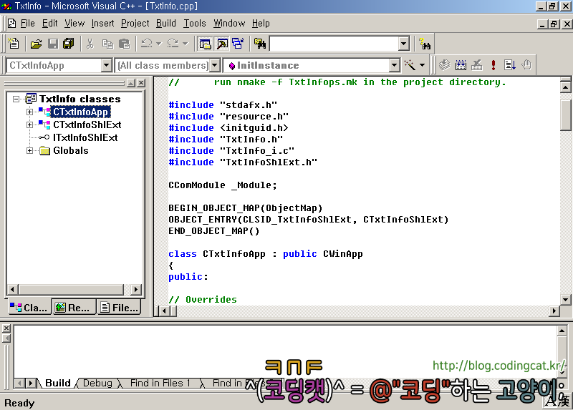Image resolution: width=573 pixels, height=410 pixels.
Task: Open redo history dropdown arrow
Action: click(186, 44)
